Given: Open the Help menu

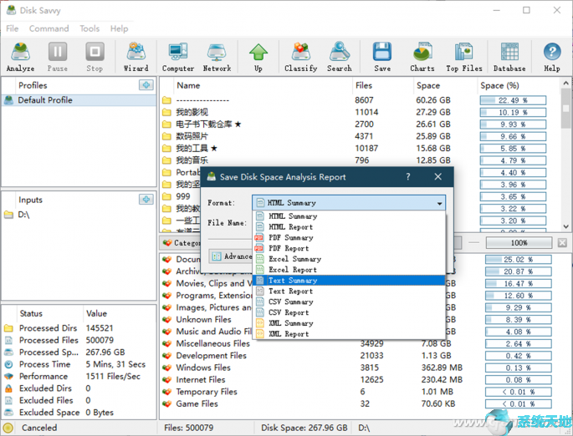Looking at the screenshot, I should coord(119,28).
